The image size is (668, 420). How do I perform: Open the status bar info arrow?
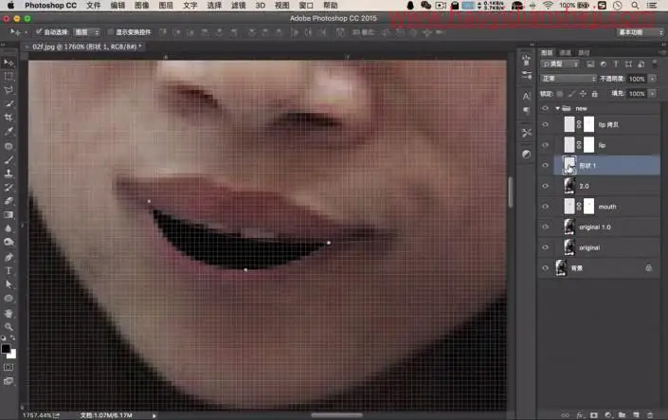coord(154,415)
